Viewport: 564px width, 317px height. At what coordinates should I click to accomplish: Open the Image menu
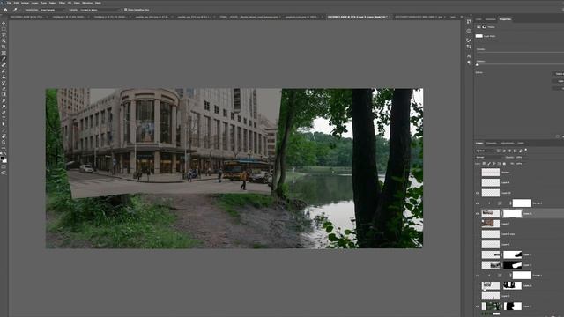pos(25,3)
